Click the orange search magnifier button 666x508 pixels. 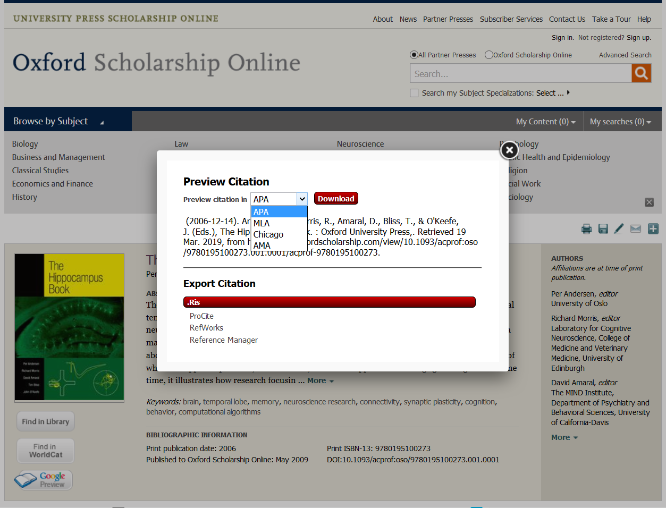coord(641,73)
